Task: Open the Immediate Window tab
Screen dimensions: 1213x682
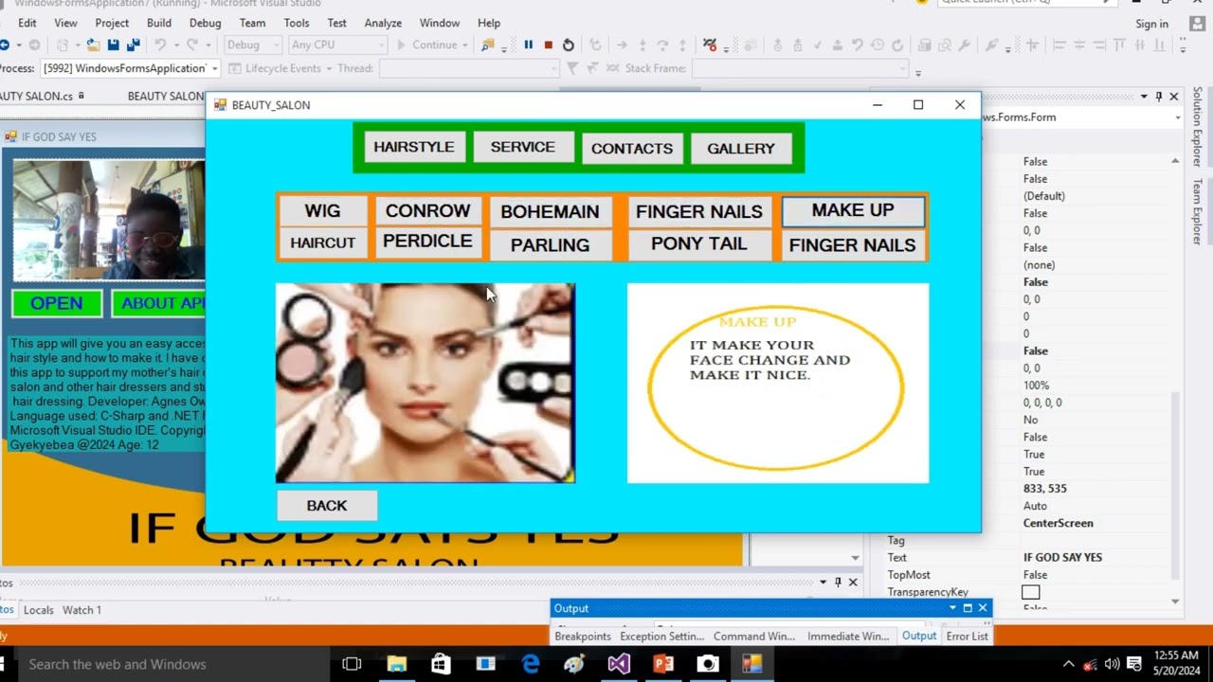Action: click(x=848, y=636)
